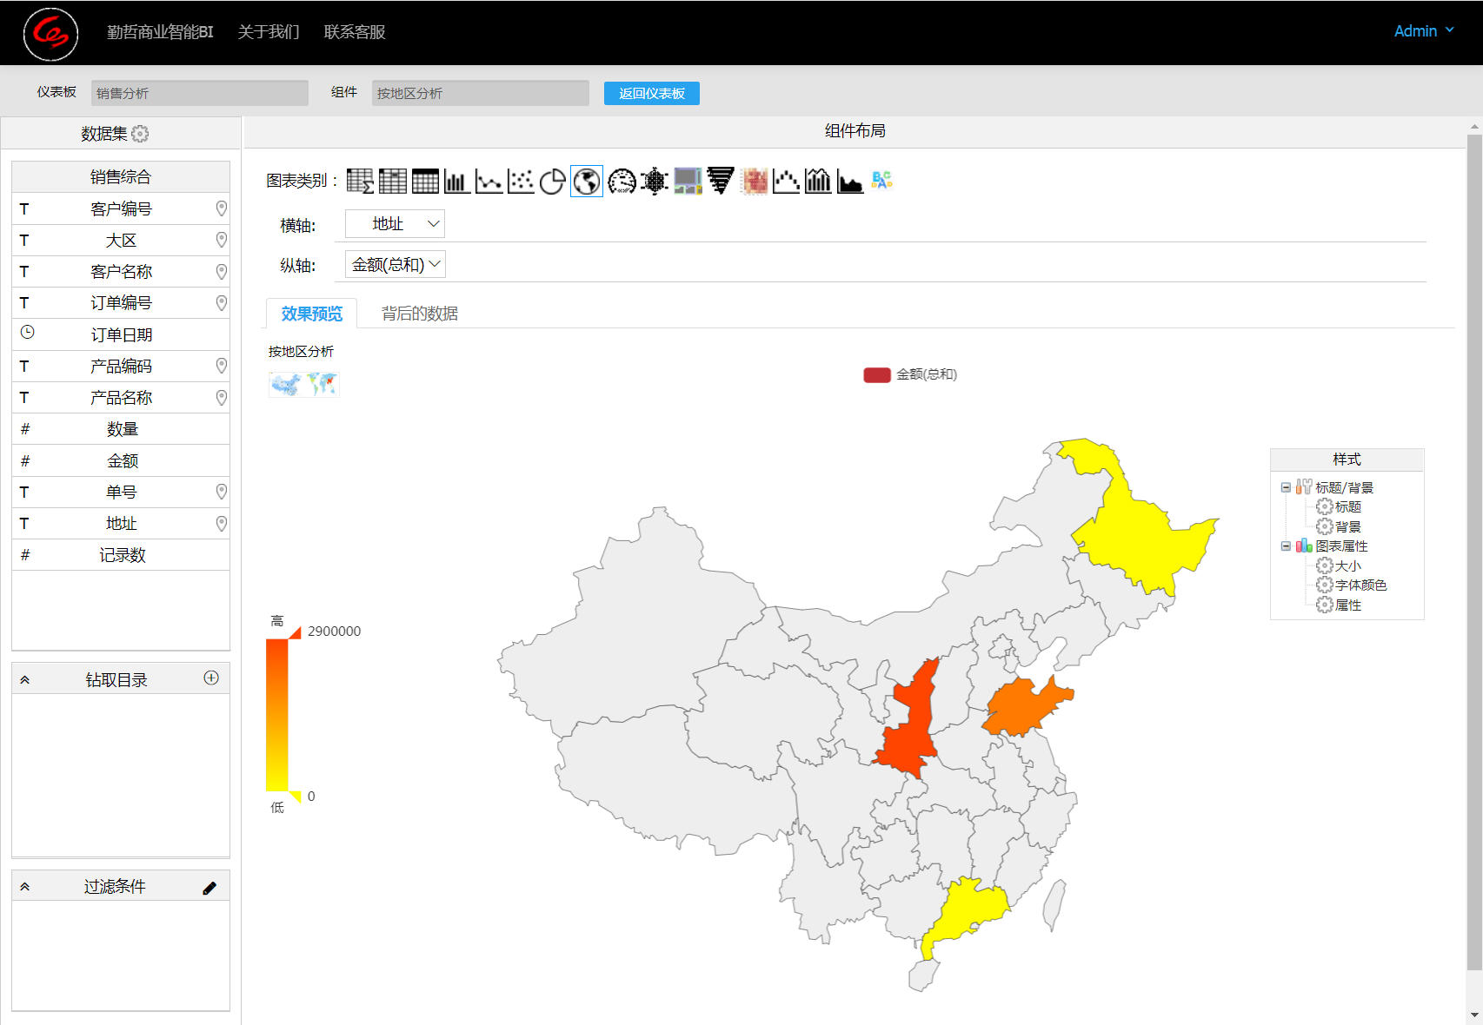Select the line chart type icon
The width and height of the screenshot is (1483, 1025).
pyautogui.click(x=489, y=182)
